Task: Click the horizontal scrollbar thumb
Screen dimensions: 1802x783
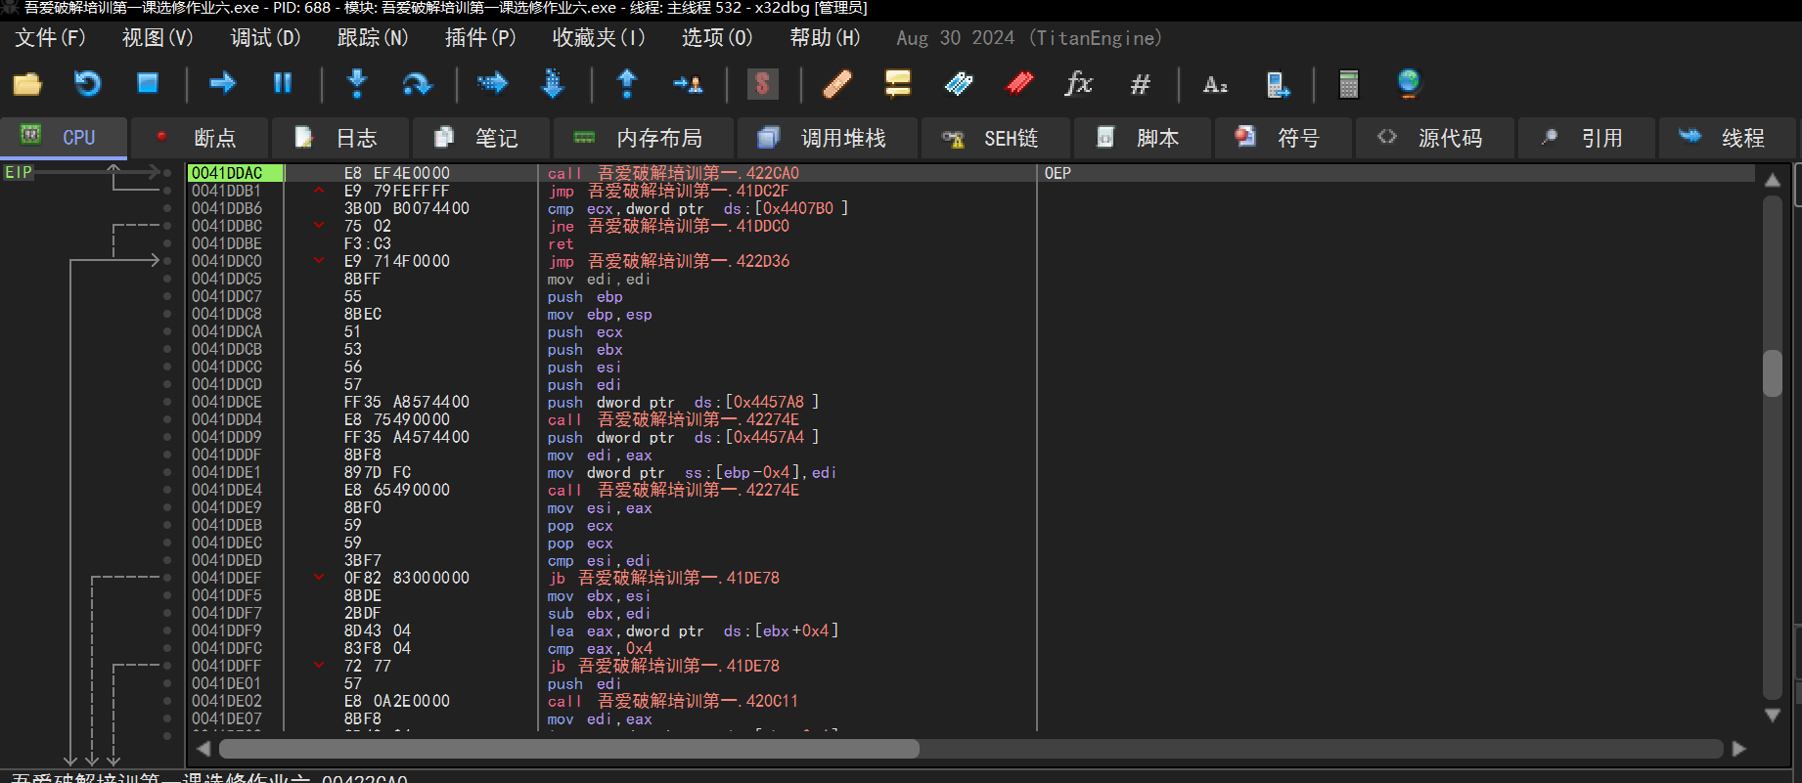Action: (569, 749)
